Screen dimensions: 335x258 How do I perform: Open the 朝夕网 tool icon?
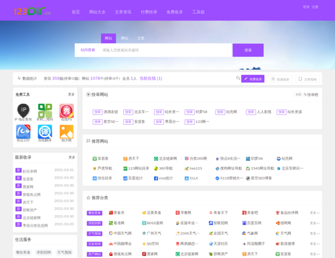click(x=66, y=132)
